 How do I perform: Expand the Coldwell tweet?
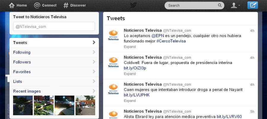pos(130,74)
